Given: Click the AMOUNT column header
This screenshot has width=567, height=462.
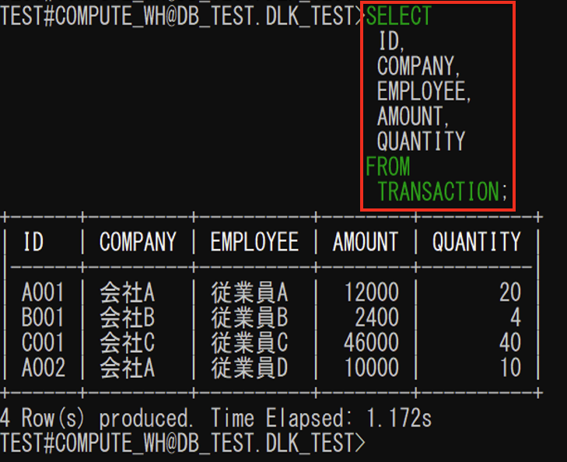Looking at the screenshot, I should click(366, 242).
